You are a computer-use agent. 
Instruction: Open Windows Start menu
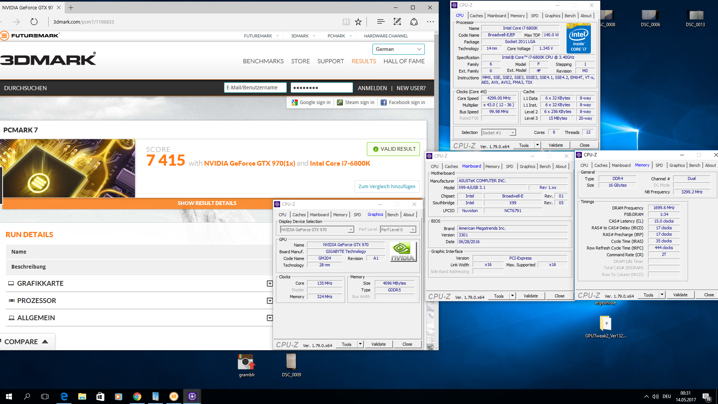point(9,397)
